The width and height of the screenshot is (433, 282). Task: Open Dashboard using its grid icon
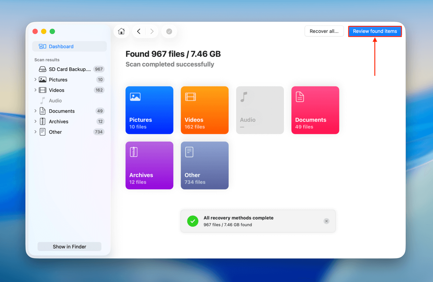point(41,46)
